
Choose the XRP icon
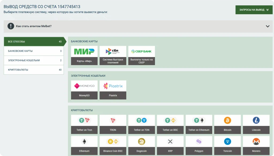pos(170,142)
